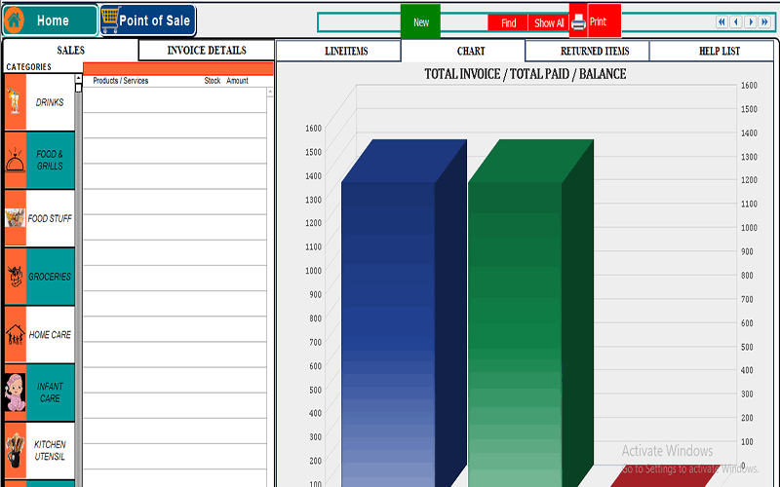Image resolution: width=780 pixels, height=487 pixels.
Task: Switch to the Lineitems tab
Action: click(x=346, y=52)
